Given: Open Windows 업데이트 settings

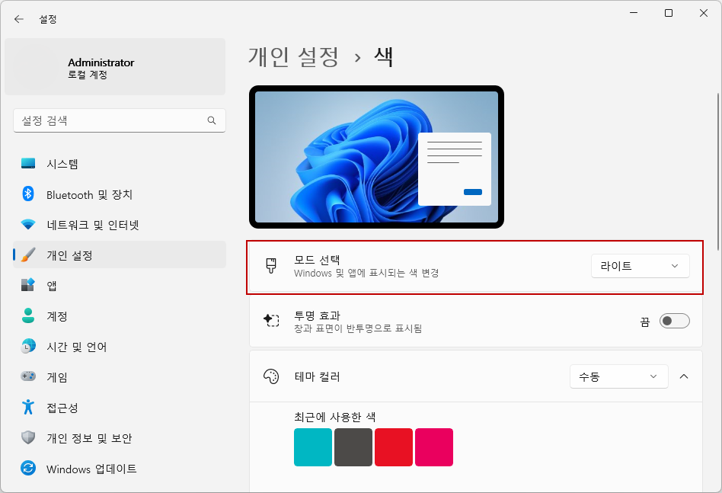Looking at the screenshot, I should coord(120,468).
